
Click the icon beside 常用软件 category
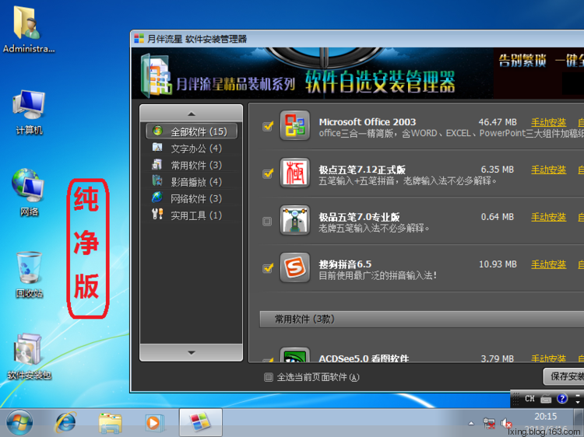tap(157, 164)
